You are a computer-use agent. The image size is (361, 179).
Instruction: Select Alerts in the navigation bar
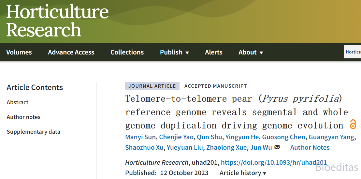[214, 52]
